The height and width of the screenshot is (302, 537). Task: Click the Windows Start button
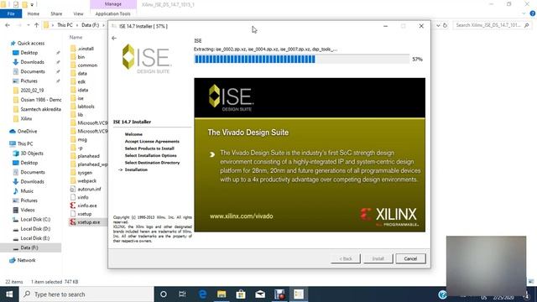pos(9,294)
